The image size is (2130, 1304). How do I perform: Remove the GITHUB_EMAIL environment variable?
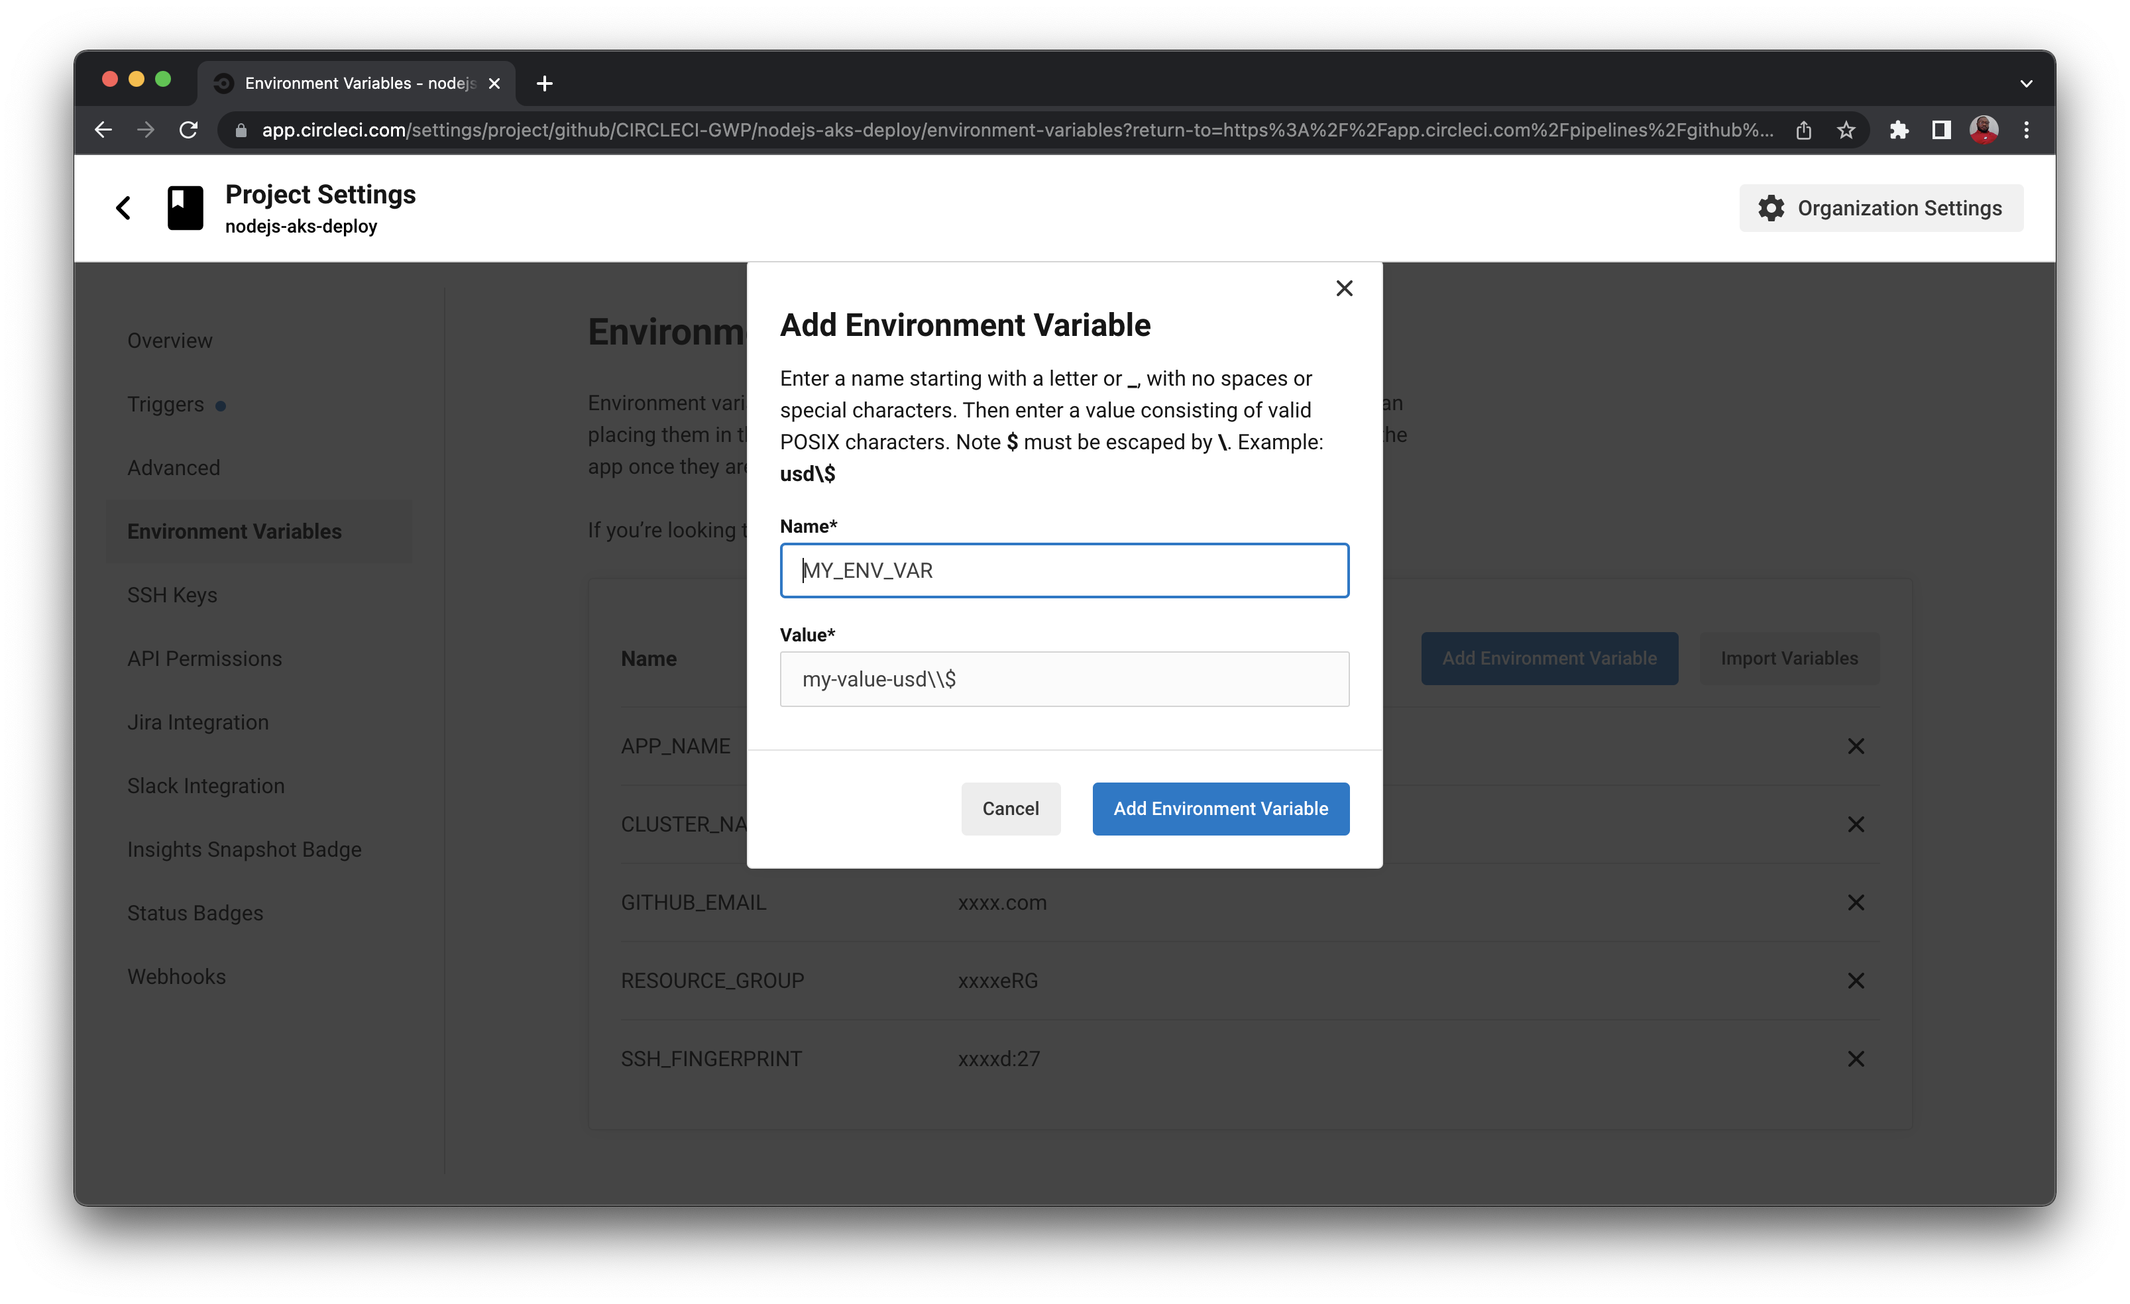click(1856, 902)
